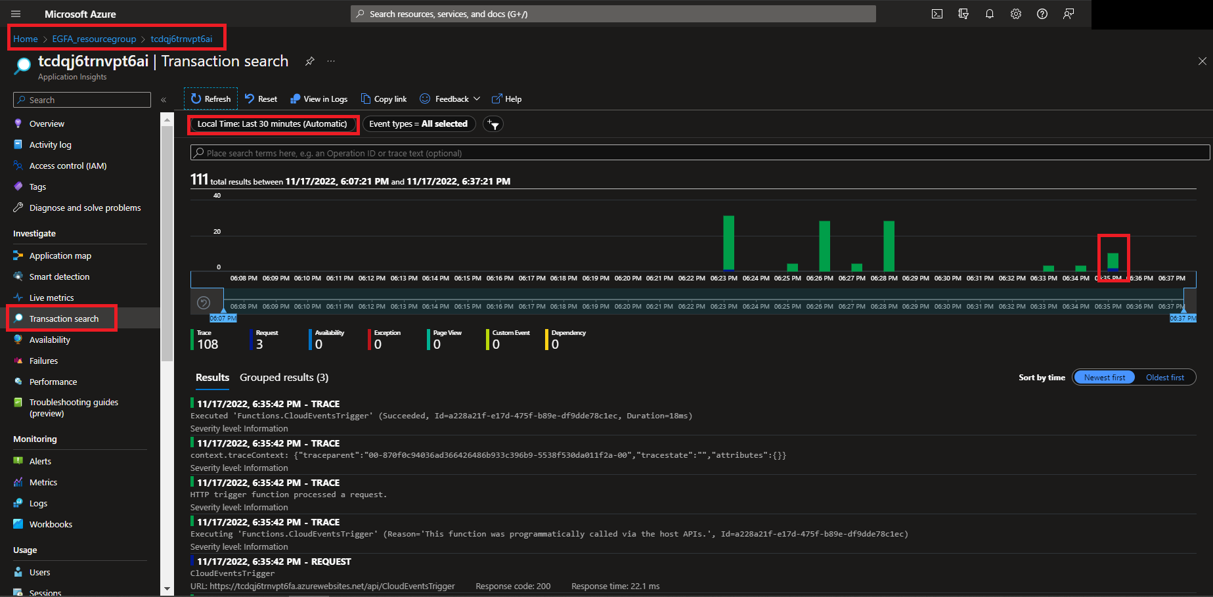Viewport: 1213px width, 597px height.
Task: Open Live metrics
Action: coord(51,298)
